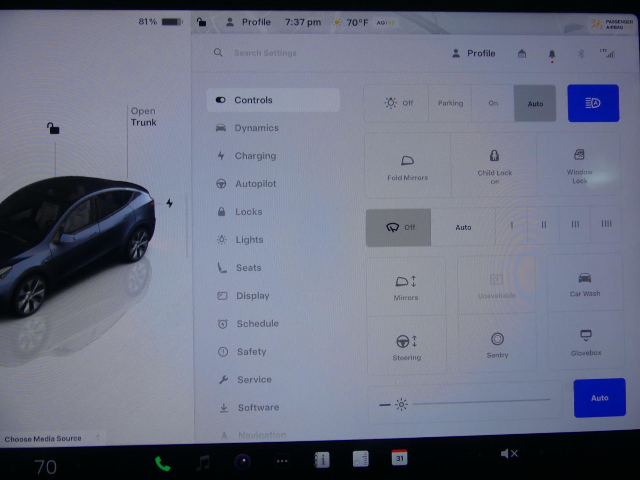Click the display brightness slider

tap(481, 402)
